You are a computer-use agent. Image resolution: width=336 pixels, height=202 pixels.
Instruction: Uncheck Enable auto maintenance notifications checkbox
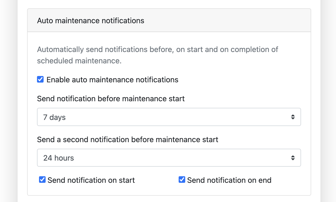pos(40,80)
